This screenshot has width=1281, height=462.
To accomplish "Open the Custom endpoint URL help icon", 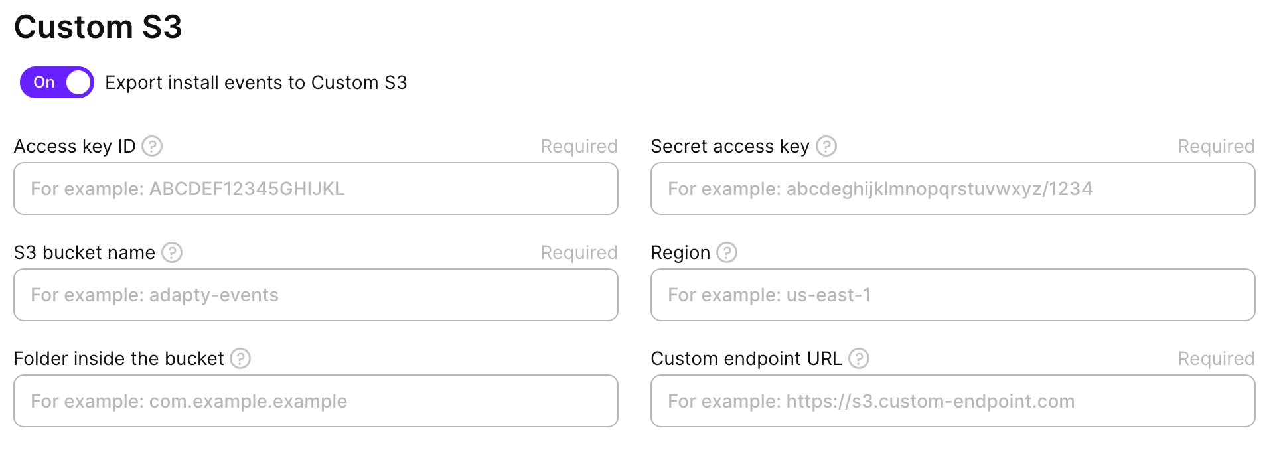I will pos(860,358).
